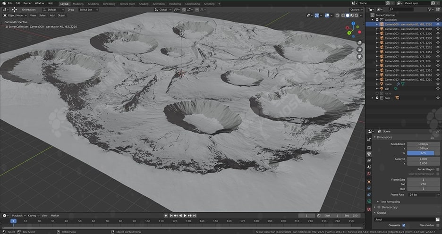Open the Output properties tab icon

click(369, 154)
